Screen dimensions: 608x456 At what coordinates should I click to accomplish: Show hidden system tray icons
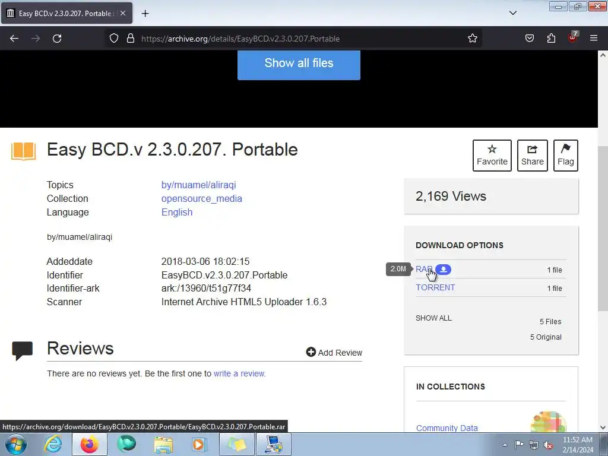pyautogui.click(x=505, y=445)
